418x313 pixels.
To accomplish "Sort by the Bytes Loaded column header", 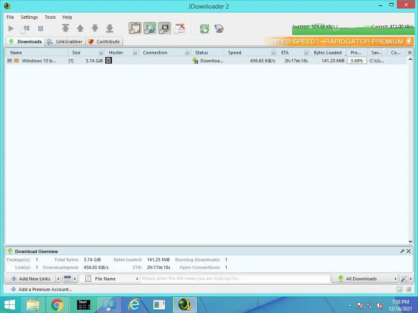I will click(x=328, y=53).
